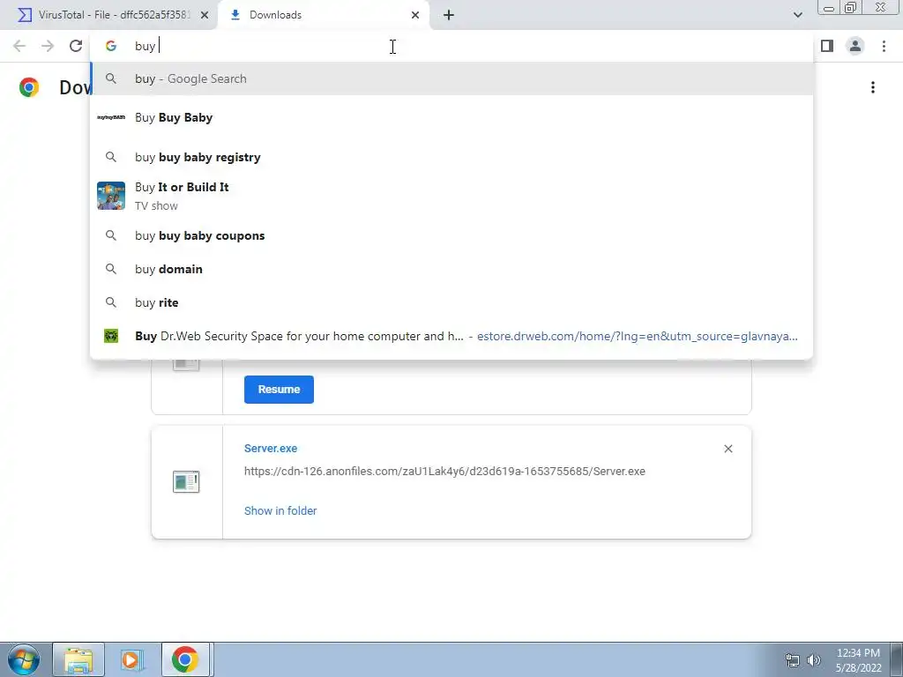This screenshot has width=903, height=677.
Task: Open Windows Explorer from the taskbar
Action: click(78, 659)
